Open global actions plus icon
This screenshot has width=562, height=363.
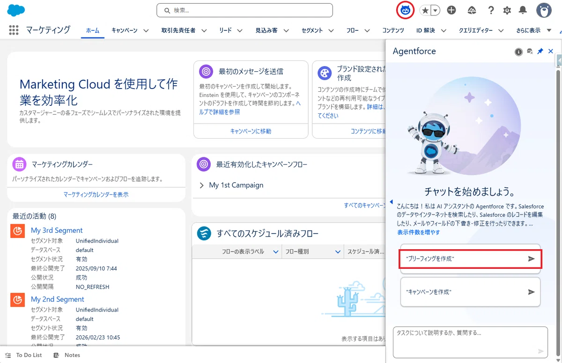[451, 10]
